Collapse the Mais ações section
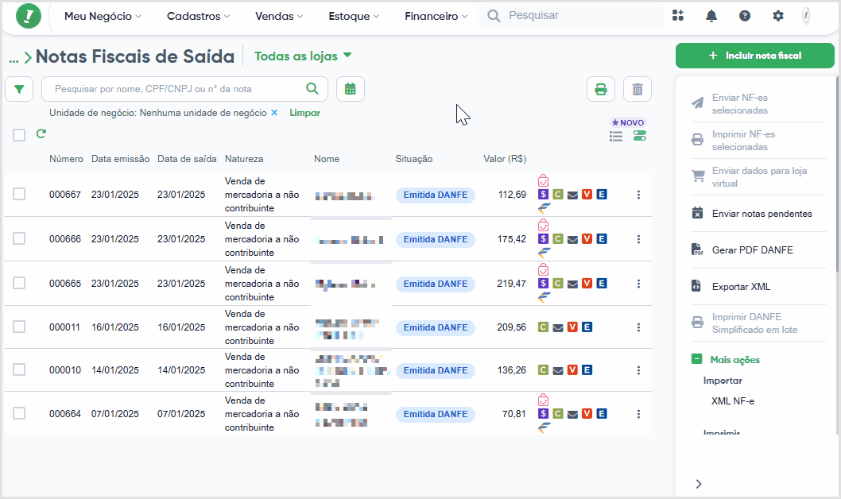This screenshot has width=841, height=499. coord(696,359)
